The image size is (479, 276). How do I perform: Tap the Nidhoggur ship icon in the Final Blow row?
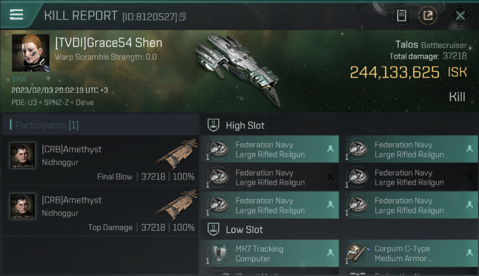176,154
